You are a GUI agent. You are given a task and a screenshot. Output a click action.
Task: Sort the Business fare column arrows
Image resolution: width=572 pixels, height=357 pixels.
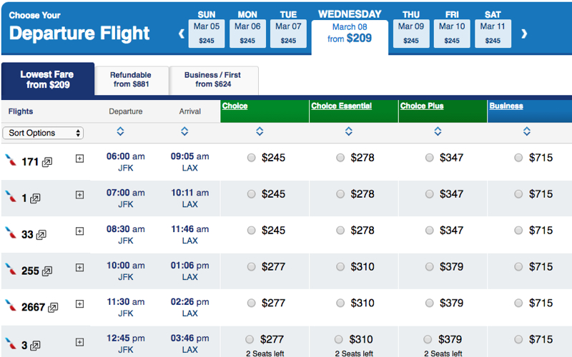click(x=527, y=131)
